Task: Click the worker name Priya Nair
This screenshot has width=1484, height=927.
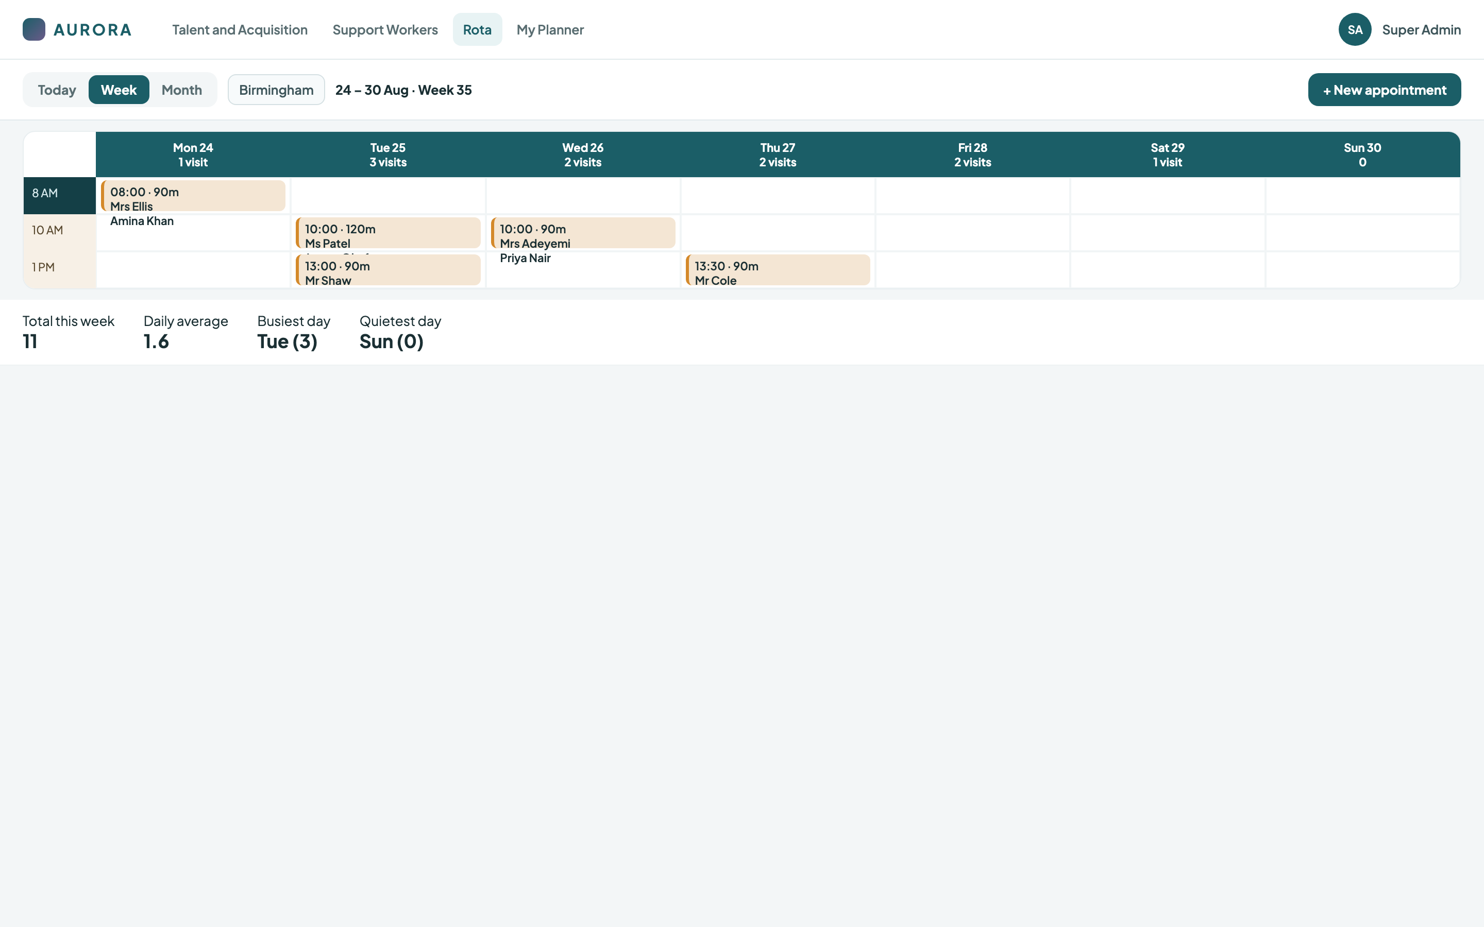Action: point(525,258)
